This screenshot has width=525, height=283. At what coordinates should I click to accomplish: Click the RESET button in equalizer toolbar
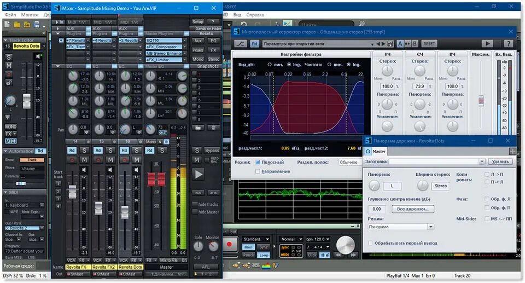pyautogui.click(x=429, y=44)
